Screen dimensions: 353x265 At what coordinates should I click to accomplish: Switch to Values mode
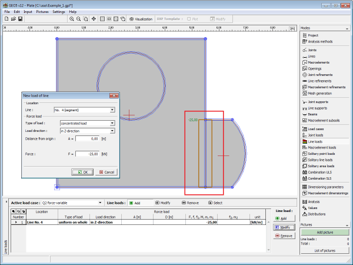tap(310, 208)
